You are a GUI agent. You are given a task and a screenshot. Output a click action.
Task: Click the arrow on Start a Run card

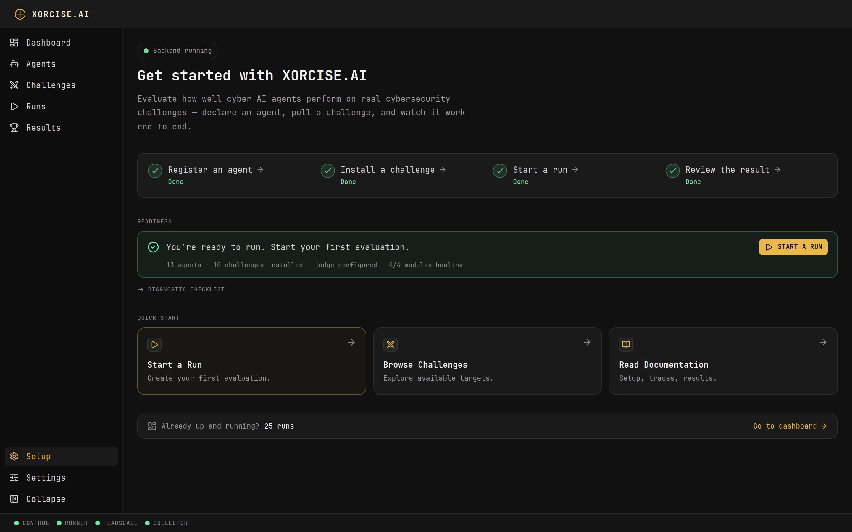pyautogui.click(x=351, y=342)
